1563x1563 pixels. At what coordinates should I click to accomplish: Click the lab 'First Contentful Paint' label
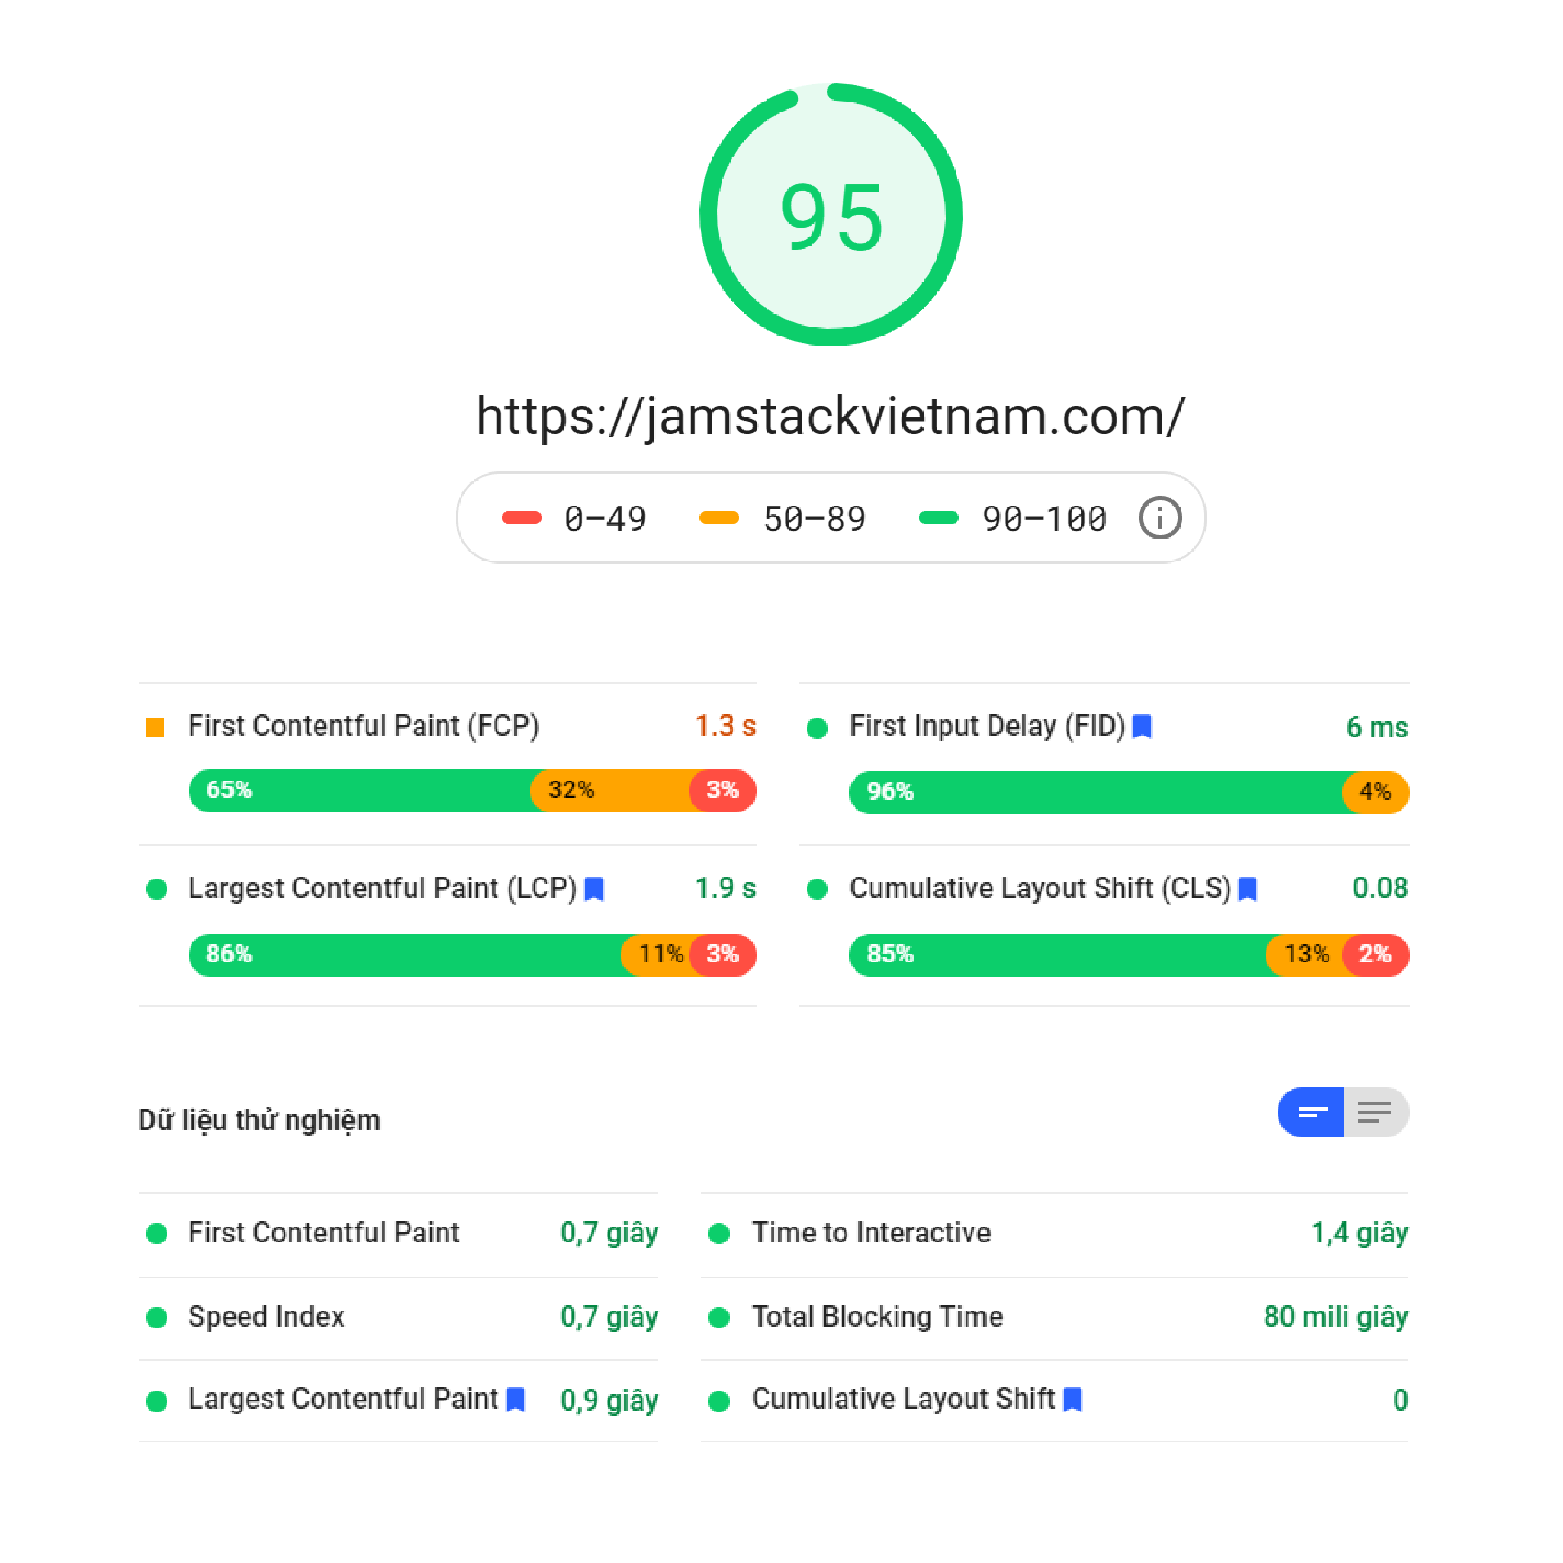(324, 1233)
